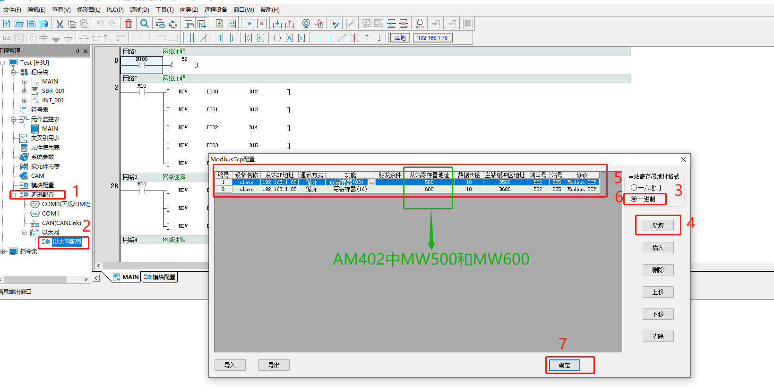Expand the SBR_001 tree node
The image size is (774, 391).
pyautogui.click(x=25, y=91)
